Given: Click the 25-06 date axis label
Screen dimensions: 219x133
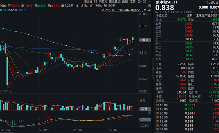Looking at the screenshot, I should (78, 130).
